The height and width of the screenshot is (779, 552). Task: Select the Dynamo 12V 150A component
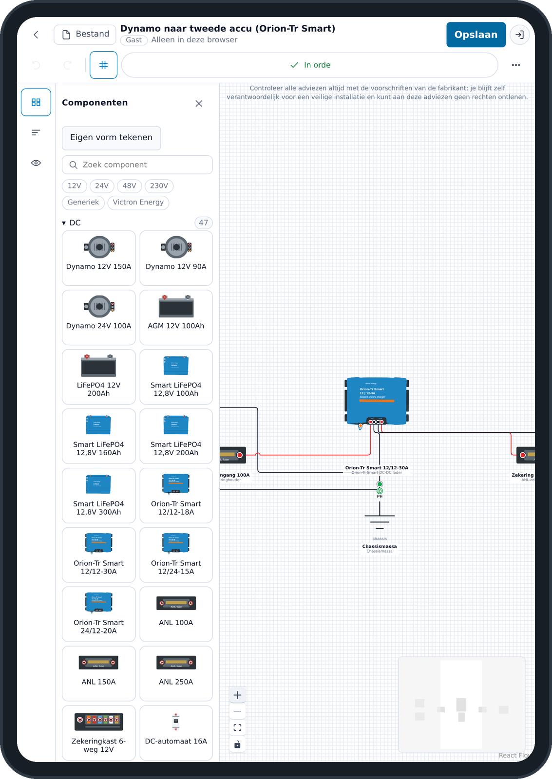pos(99,258)
